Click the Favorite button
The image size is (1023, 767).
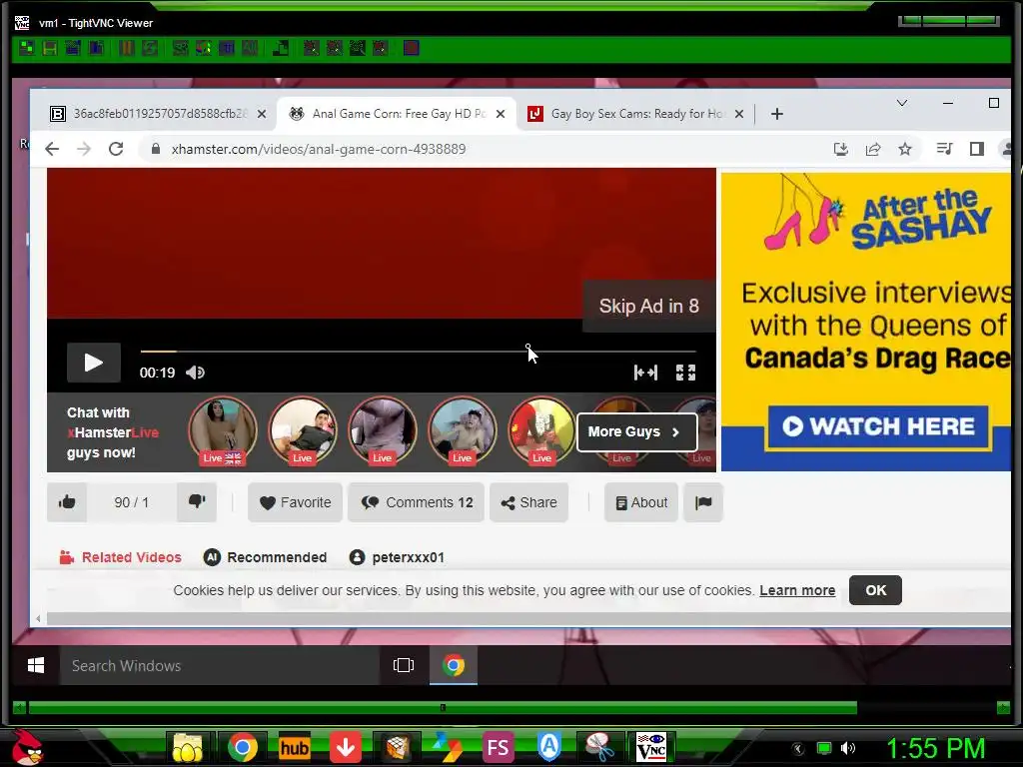(295, 502)
